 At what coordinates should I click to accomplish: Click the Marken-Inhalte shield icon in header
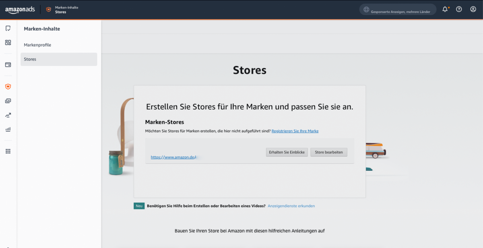pyautogui.click(x=49, y=10)
